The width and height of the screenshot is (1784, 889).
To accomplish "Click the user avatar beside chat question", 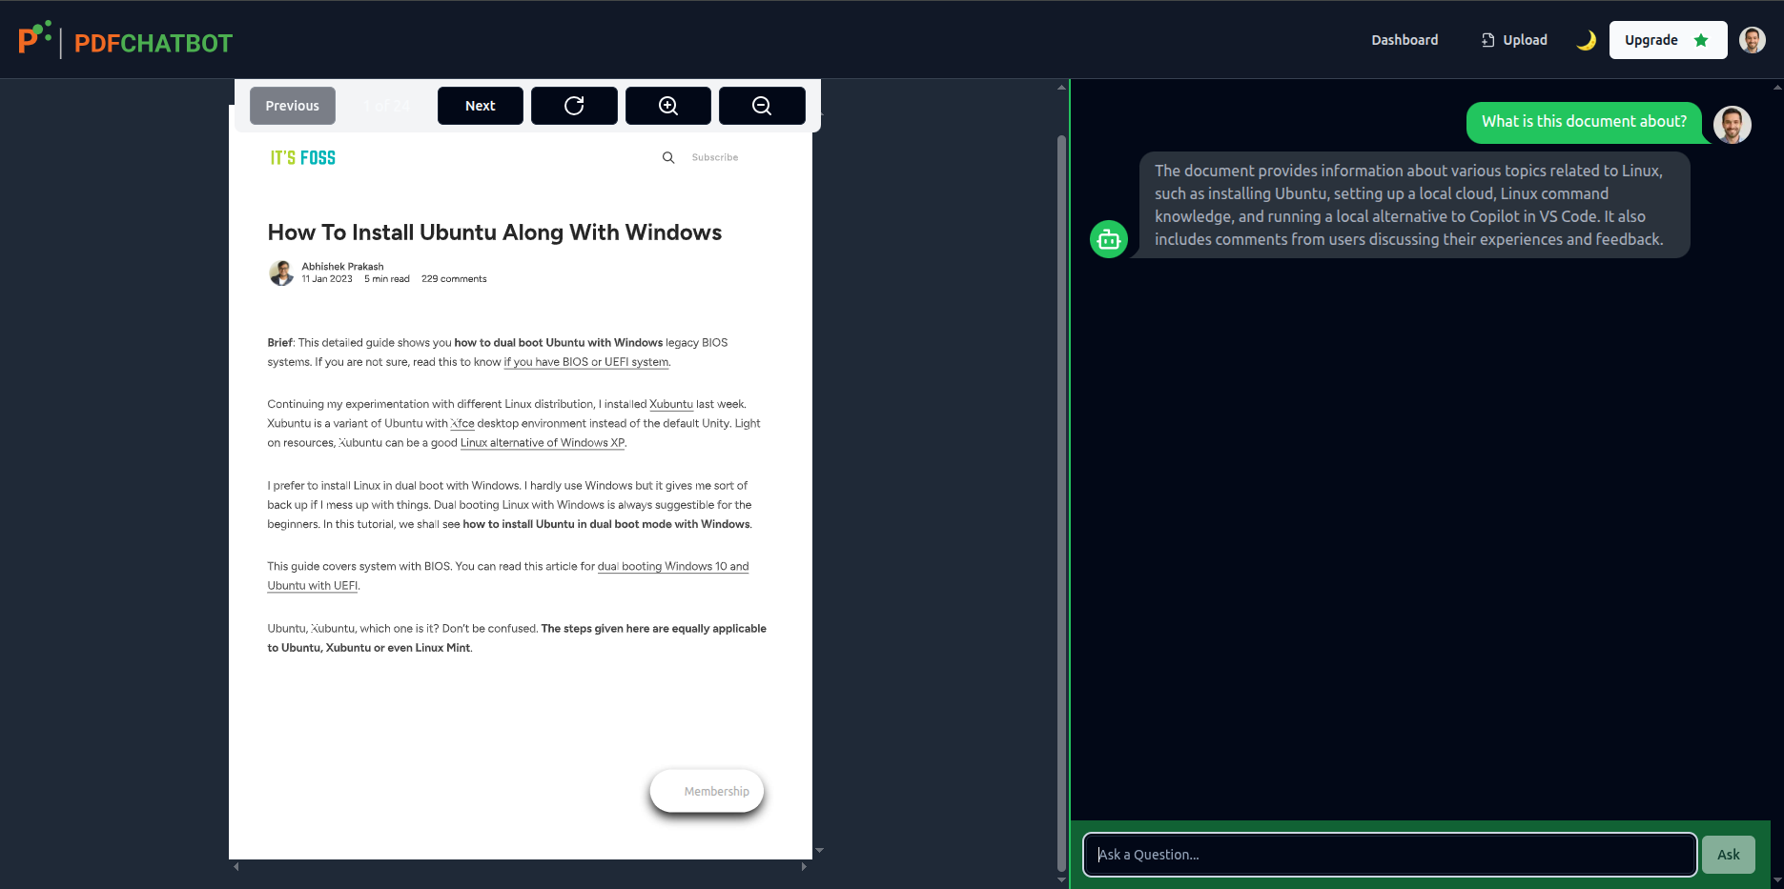I will (1733, 125).
